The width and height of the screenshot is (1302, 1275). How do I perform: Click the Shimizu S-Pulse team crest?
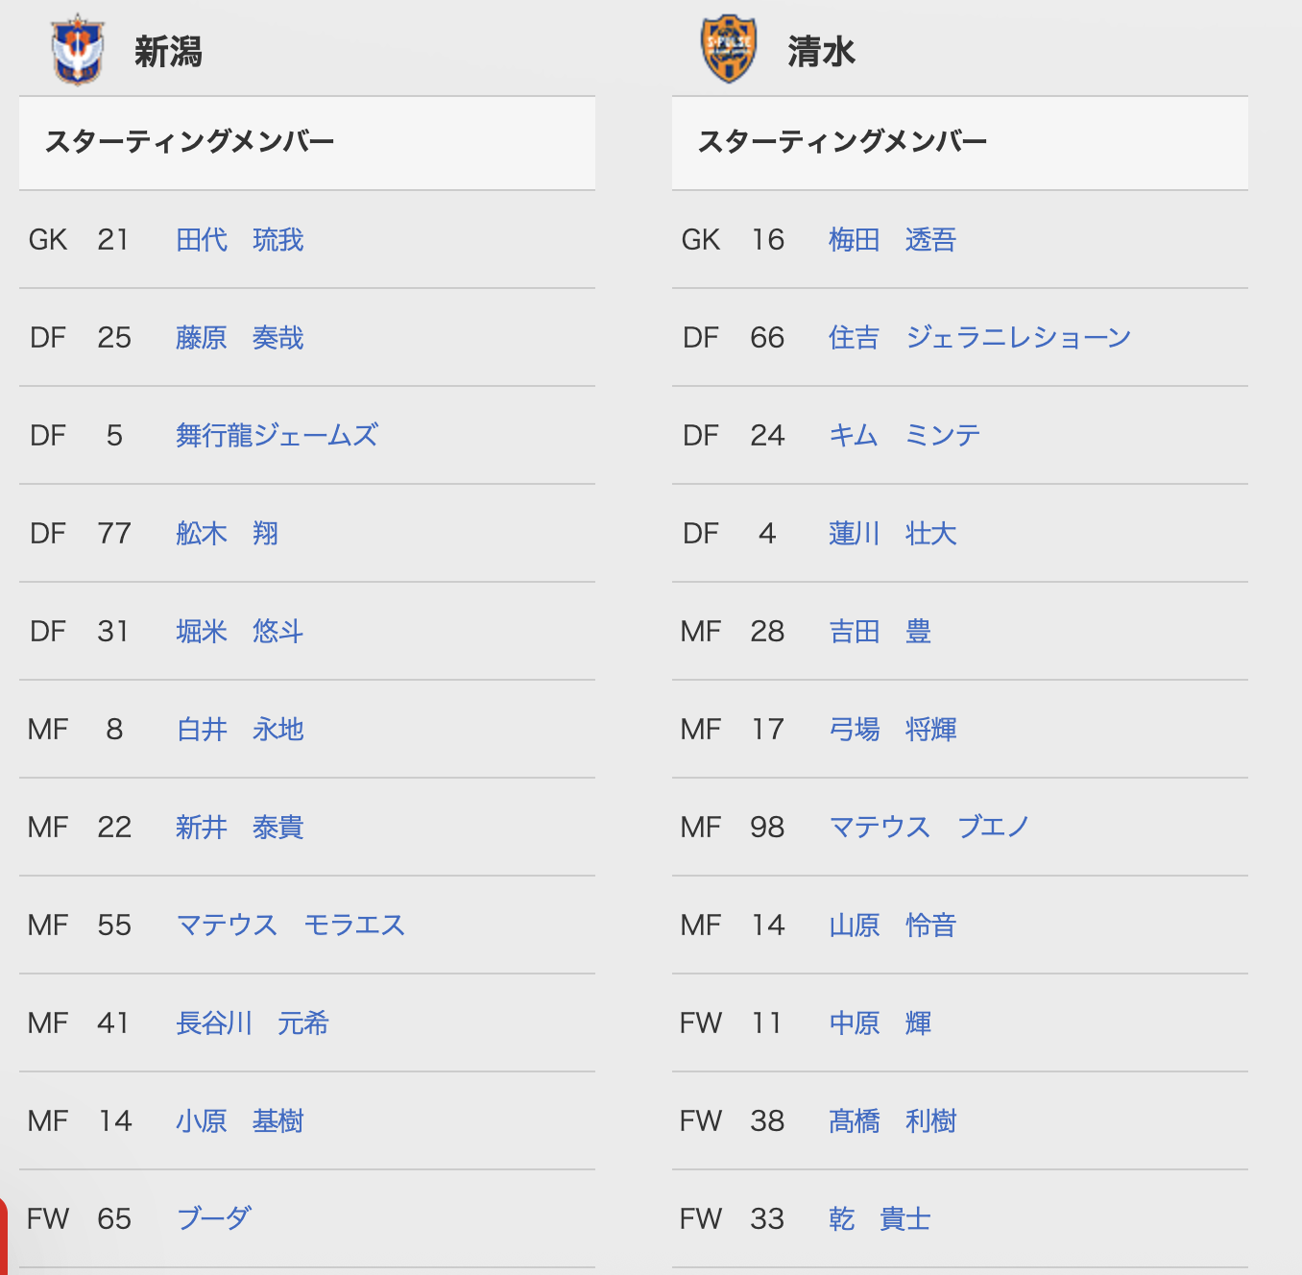click(x=730, y=49)
